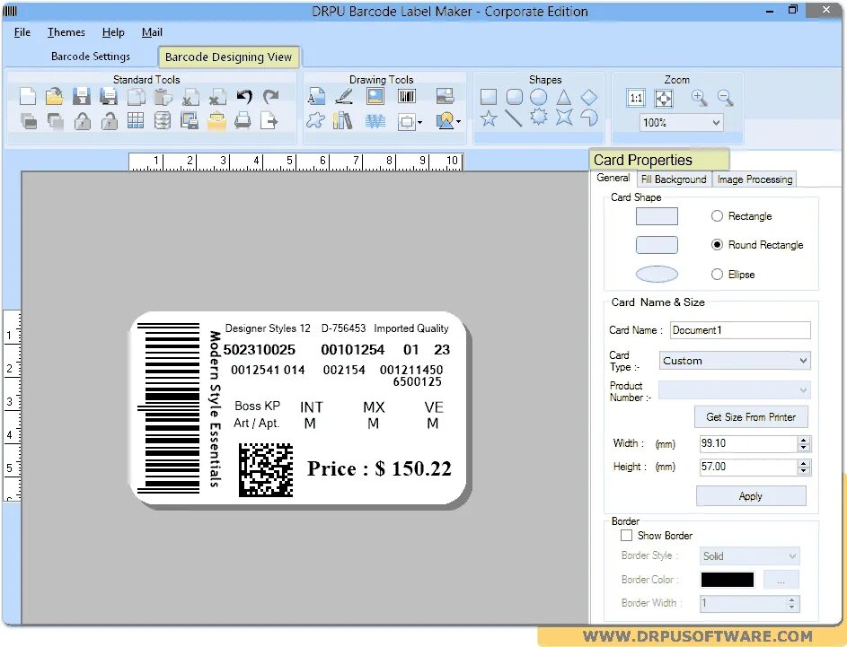Select the Signature pen tool
The image size is (847, 647).
343,97
